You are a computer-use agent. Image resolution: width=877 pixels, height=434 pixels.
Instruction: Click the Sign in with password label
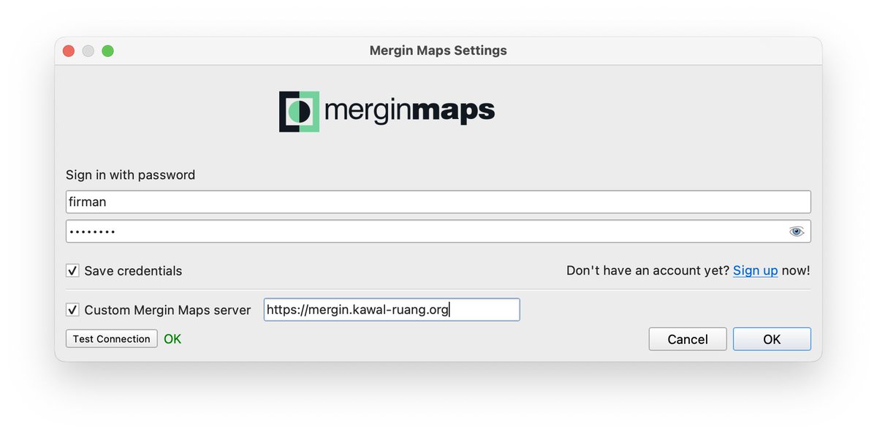(131, 175)
